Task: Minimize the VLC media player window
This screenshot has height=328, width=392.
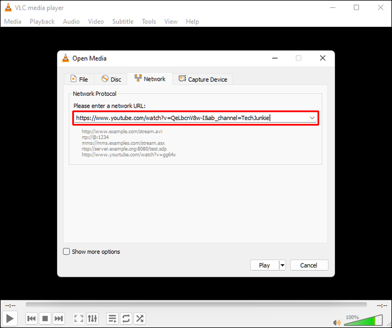Action: [x=333, y=7]
